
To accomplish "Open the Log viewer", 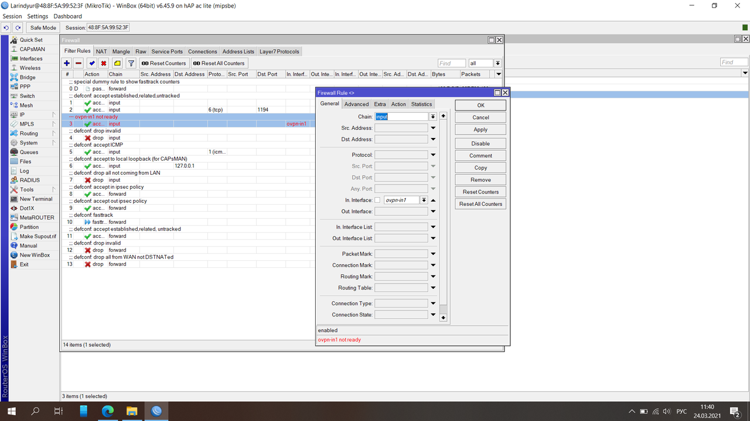I will click(24, 171).
